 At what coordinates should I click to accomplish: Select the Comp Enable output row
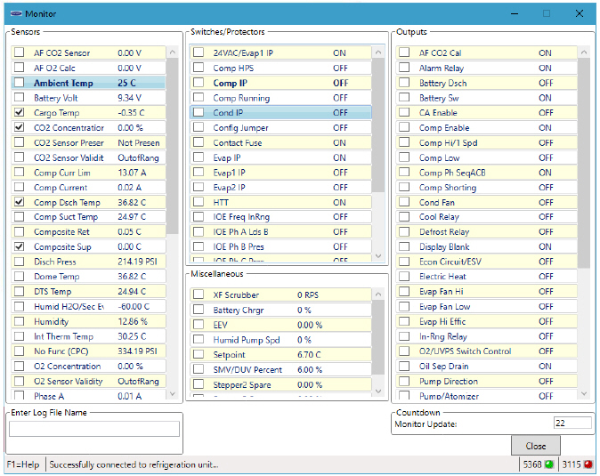coord(486,127)
